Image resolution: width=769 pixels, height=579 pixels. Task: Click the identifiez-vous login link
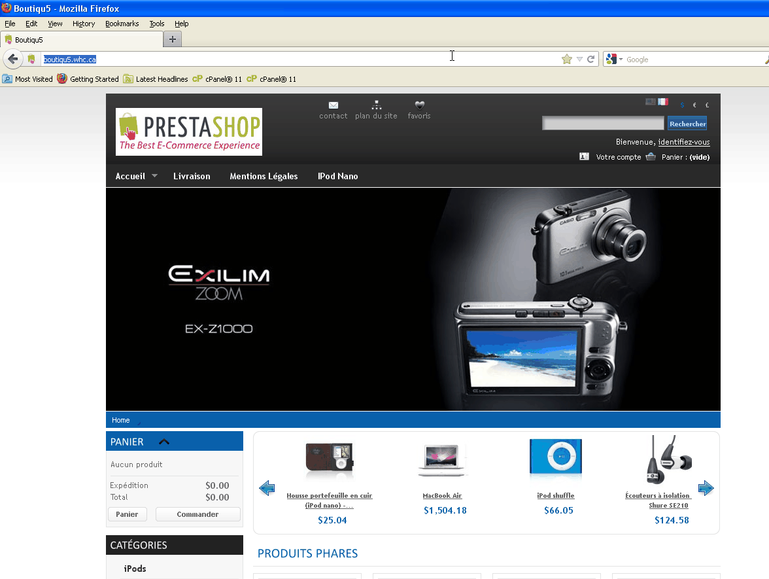click(684, 142)
